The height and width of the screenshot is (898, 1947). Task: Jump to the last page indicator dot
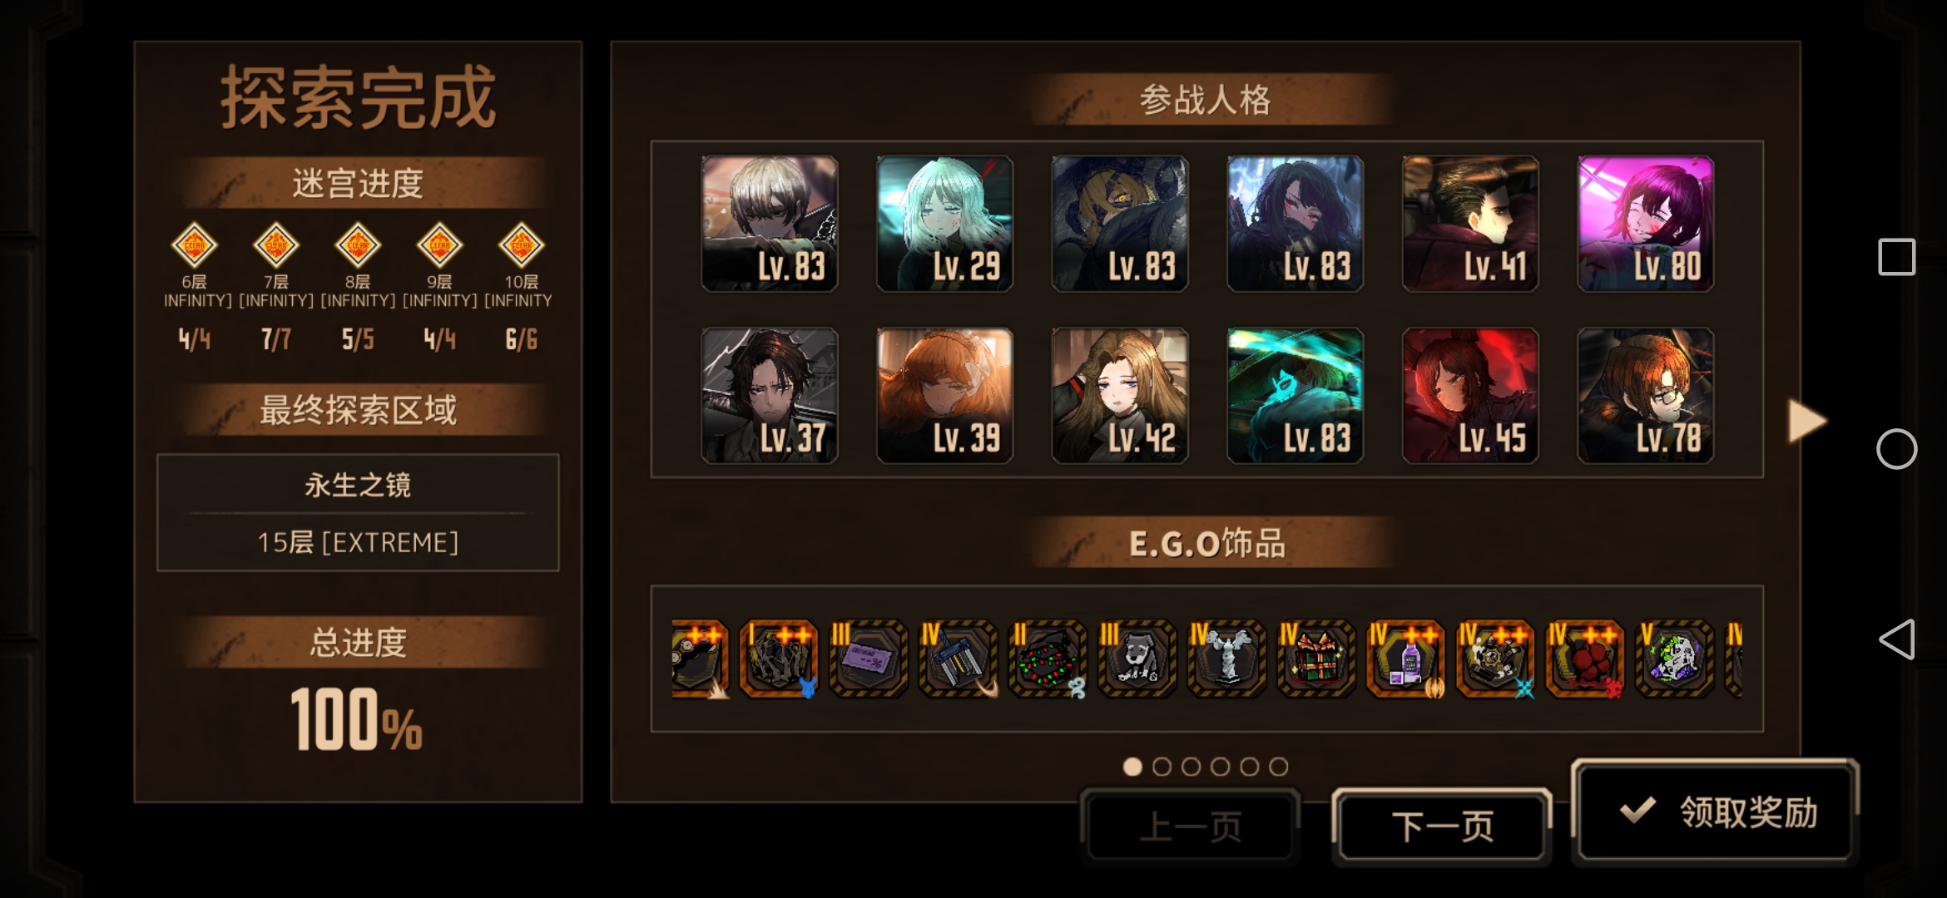click(x=1279, y=767)
